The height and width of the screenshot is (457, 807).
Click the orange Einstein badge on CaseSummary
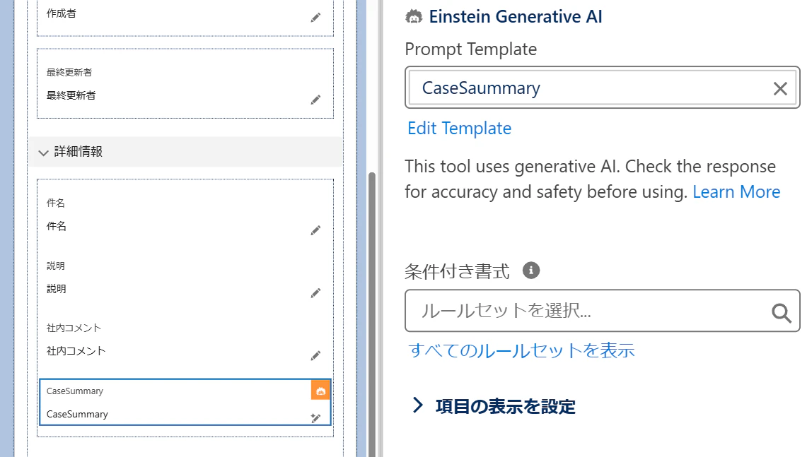[x=320, y=391]
